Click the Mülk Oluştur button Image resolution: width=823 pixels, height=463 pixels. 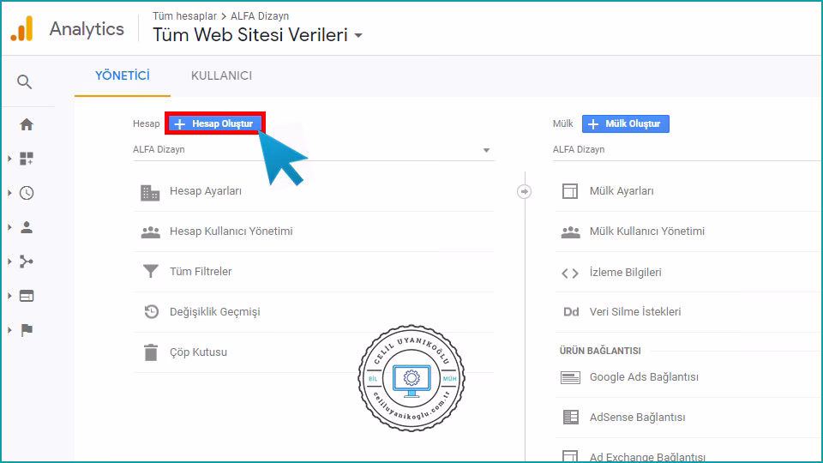pos(626,123)
